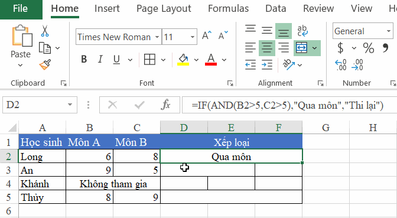This screenshot has width=397, height=218.
Task: Click the Insert Function fx icon
Action: click(165, 105)
